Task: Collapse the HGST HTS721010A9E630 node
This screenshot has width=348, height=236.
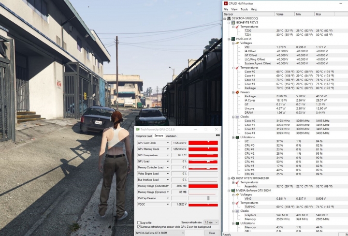Action: (229, 178)
